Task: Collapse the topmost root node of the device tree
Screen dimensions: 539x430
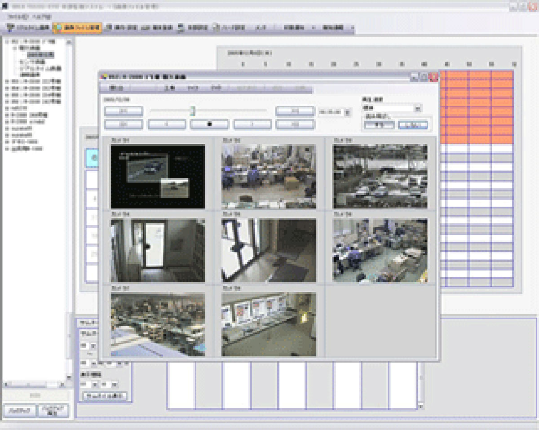Action: pos(7,41)
